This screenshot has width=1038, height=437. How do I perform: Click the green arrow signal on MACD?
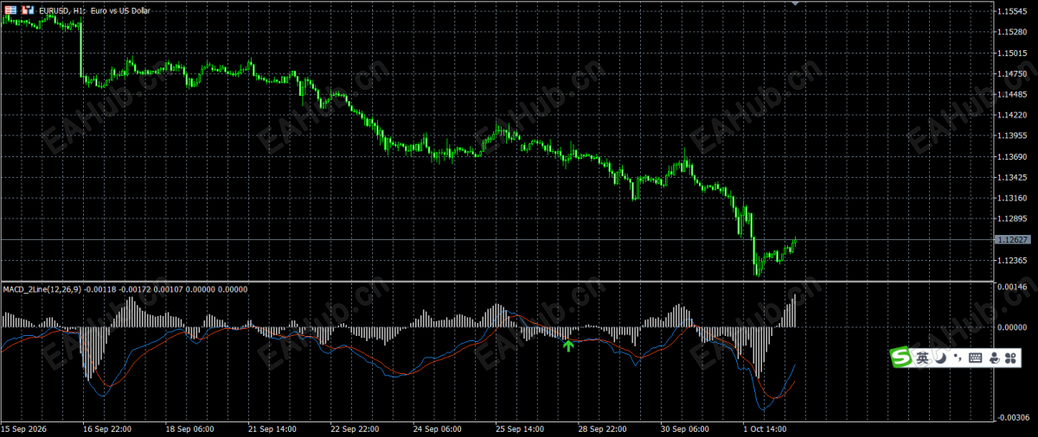[x=568, y=345]
